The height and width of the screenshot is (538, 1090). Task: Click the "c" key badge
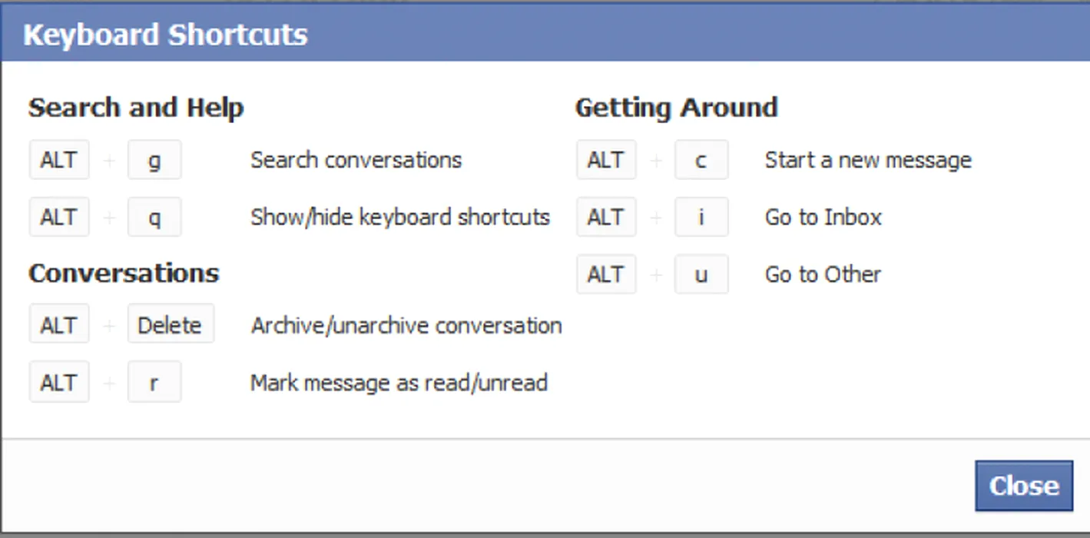(x=701, y=160)
